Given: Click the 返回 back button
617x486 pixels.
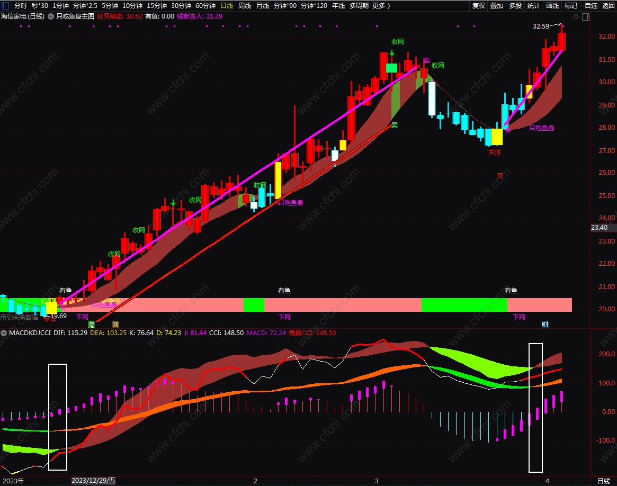Looking at the screenshot, I should [x=608, y=6].
